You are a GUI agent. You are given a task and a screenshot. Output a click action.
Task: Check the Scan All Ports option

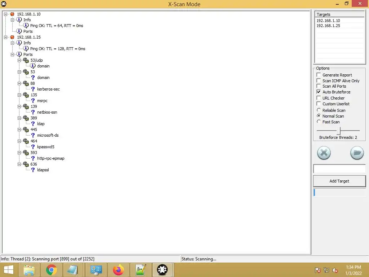[x=319, y=86]
